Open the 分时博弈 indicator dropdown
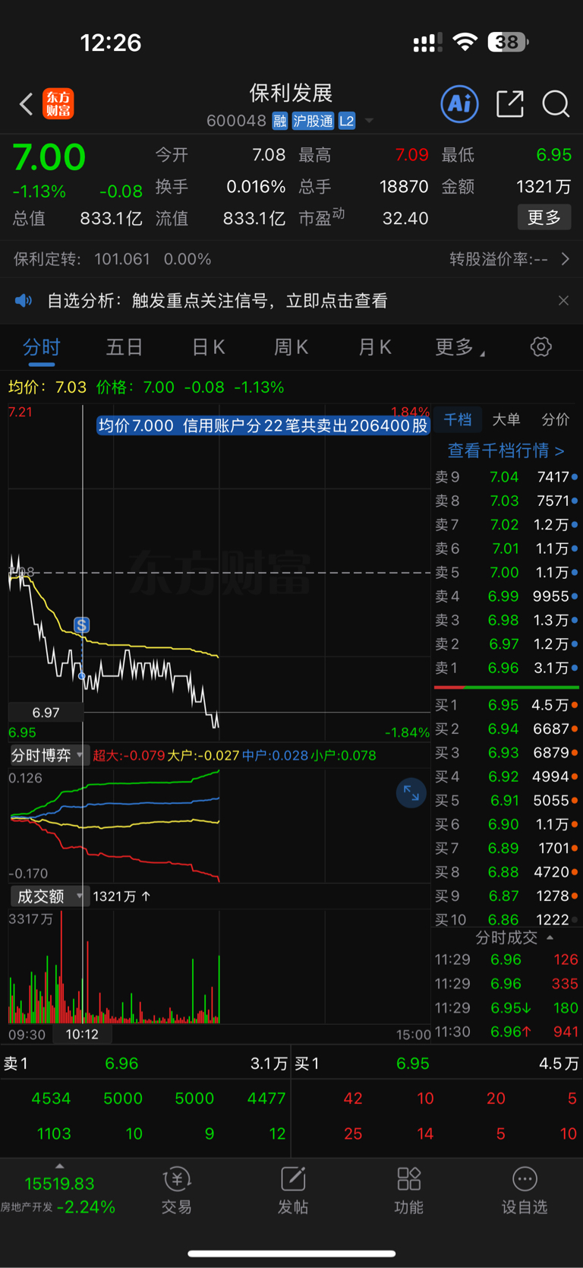Screen dimensions: 583x1268 pyautogui.click(x=49, y=755)
